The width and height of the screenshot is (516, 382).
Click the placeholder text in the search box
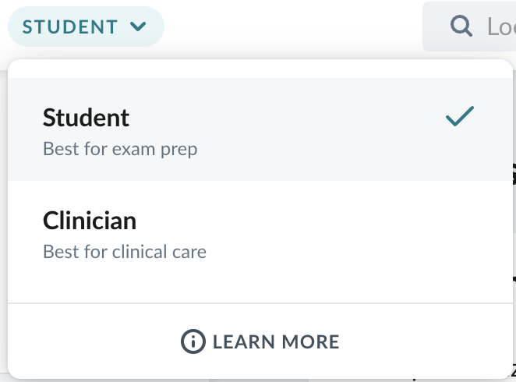pyautogui.click(x=501, y=27)
